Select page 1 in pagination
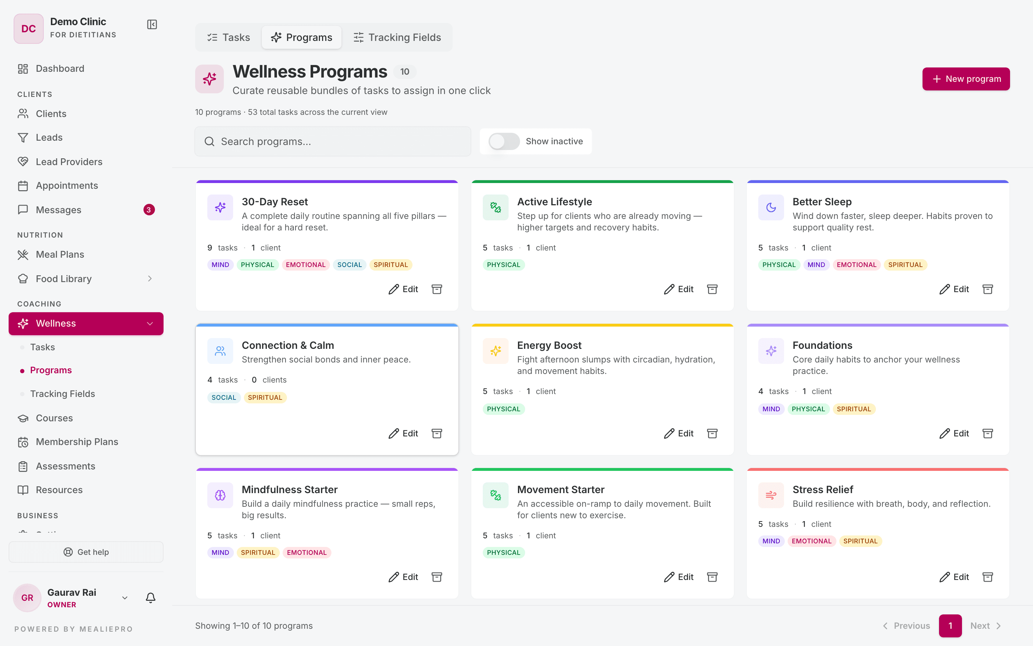 pos(950,626)
